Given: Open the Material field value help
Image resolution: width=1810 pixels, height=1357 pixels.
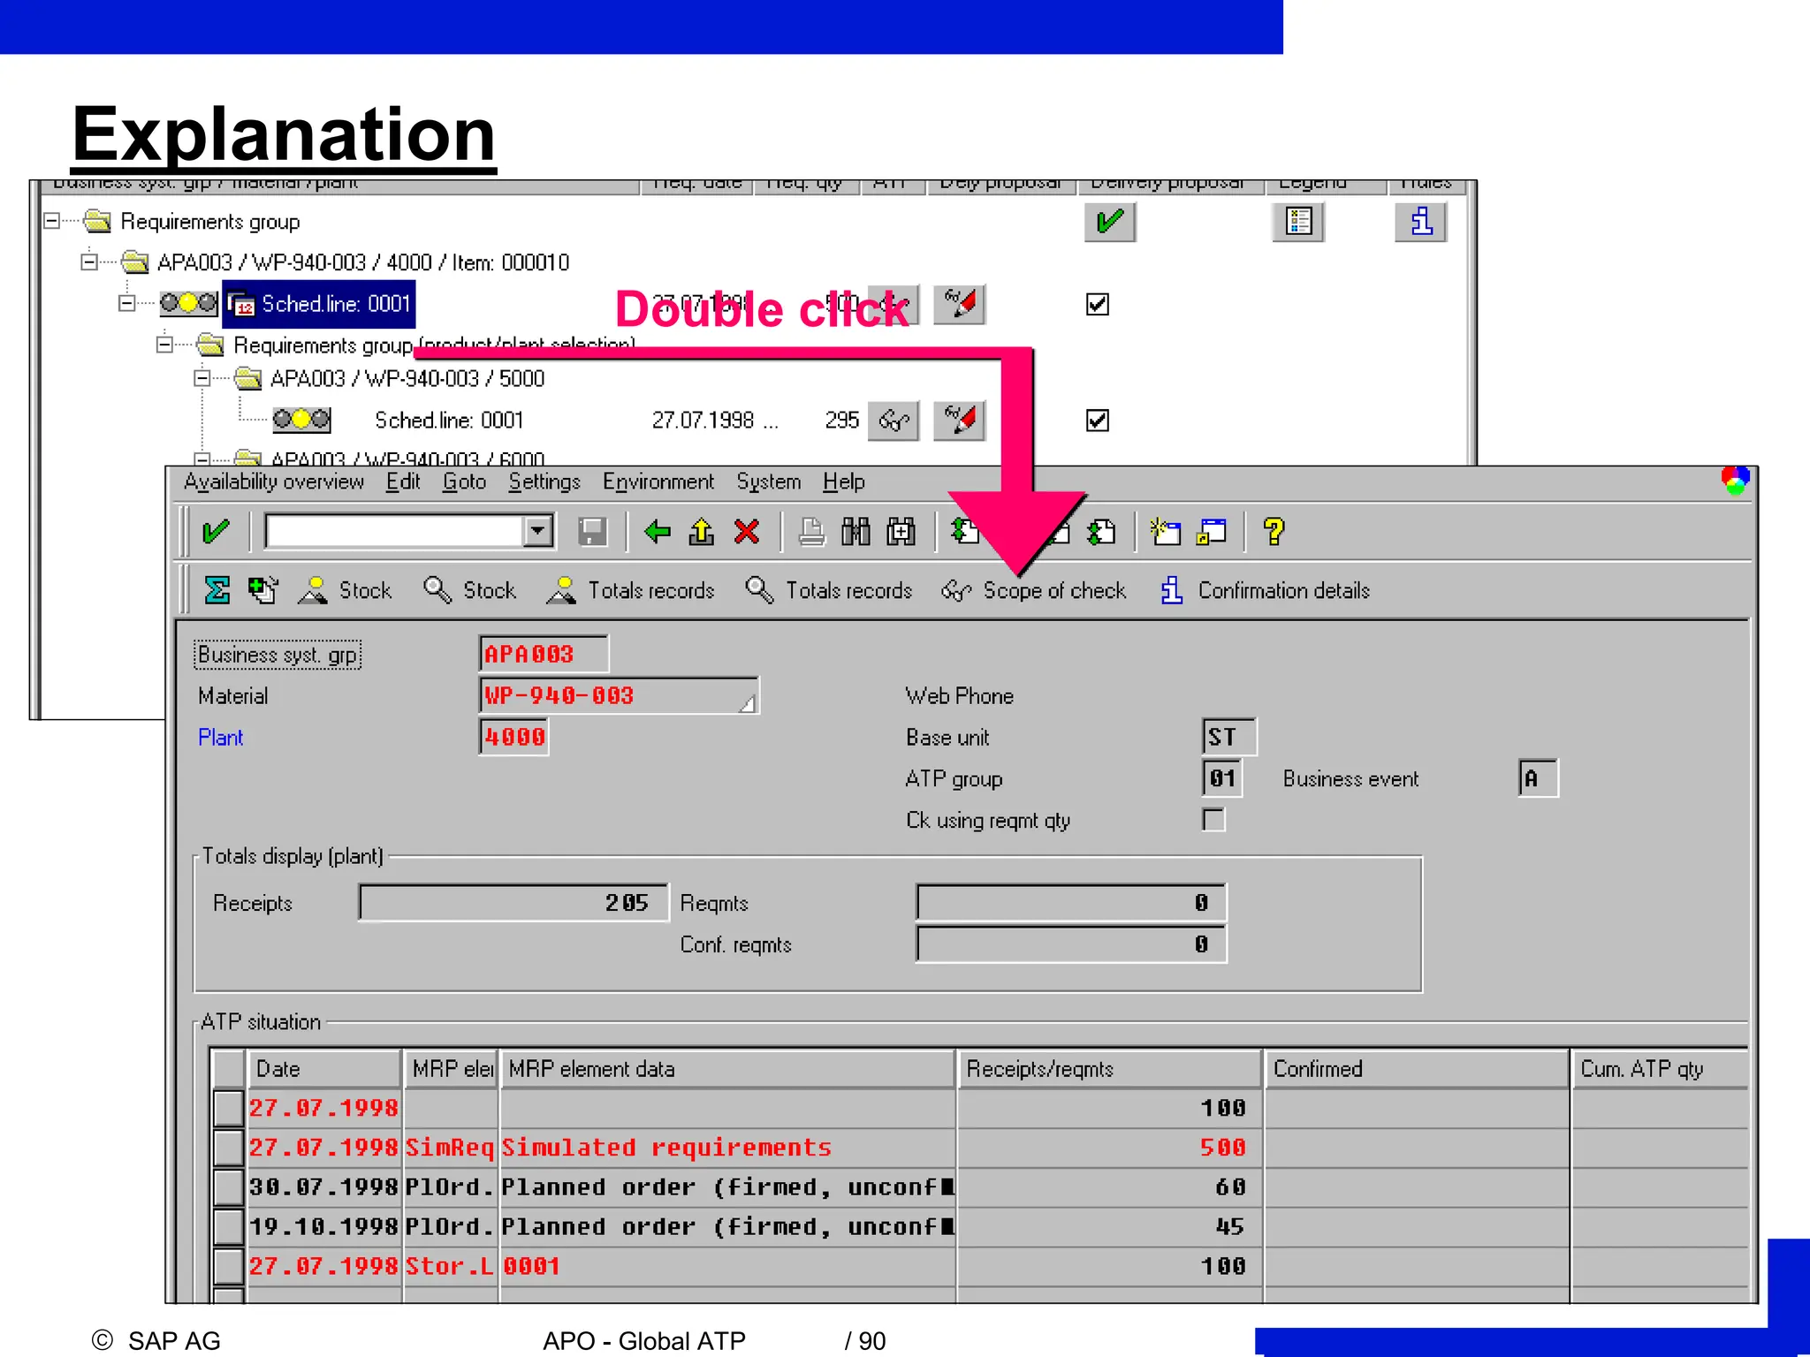Looking at the screenshot, I should pos(748,703).
